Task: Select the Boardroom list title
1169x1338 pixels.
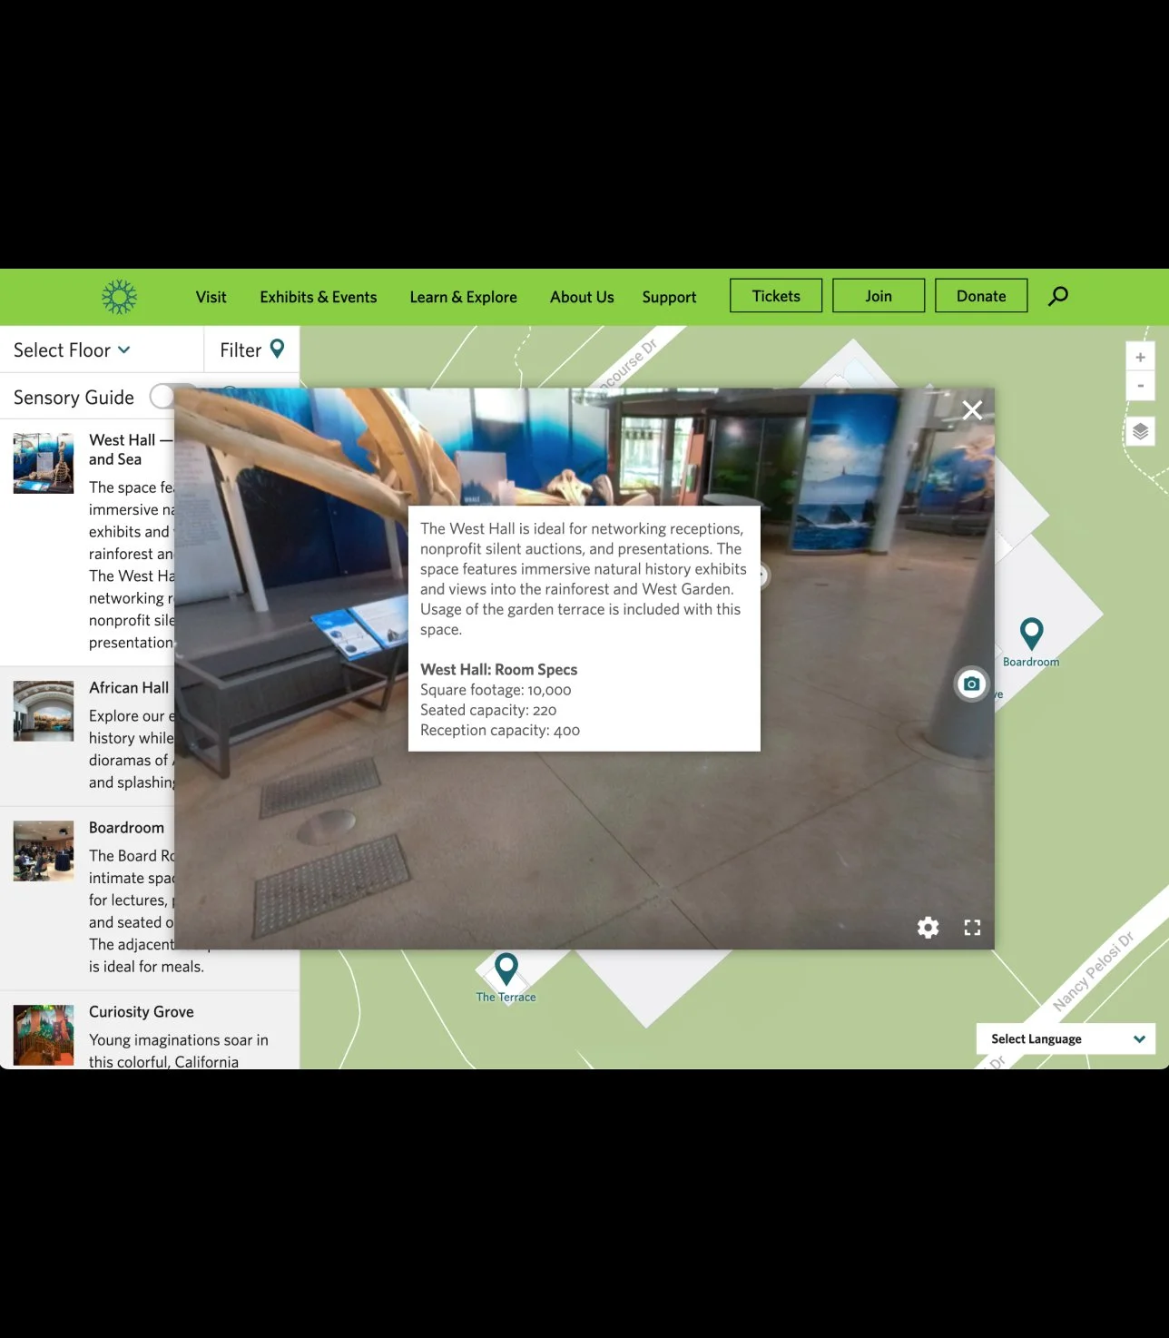Action: coord(127,827)
